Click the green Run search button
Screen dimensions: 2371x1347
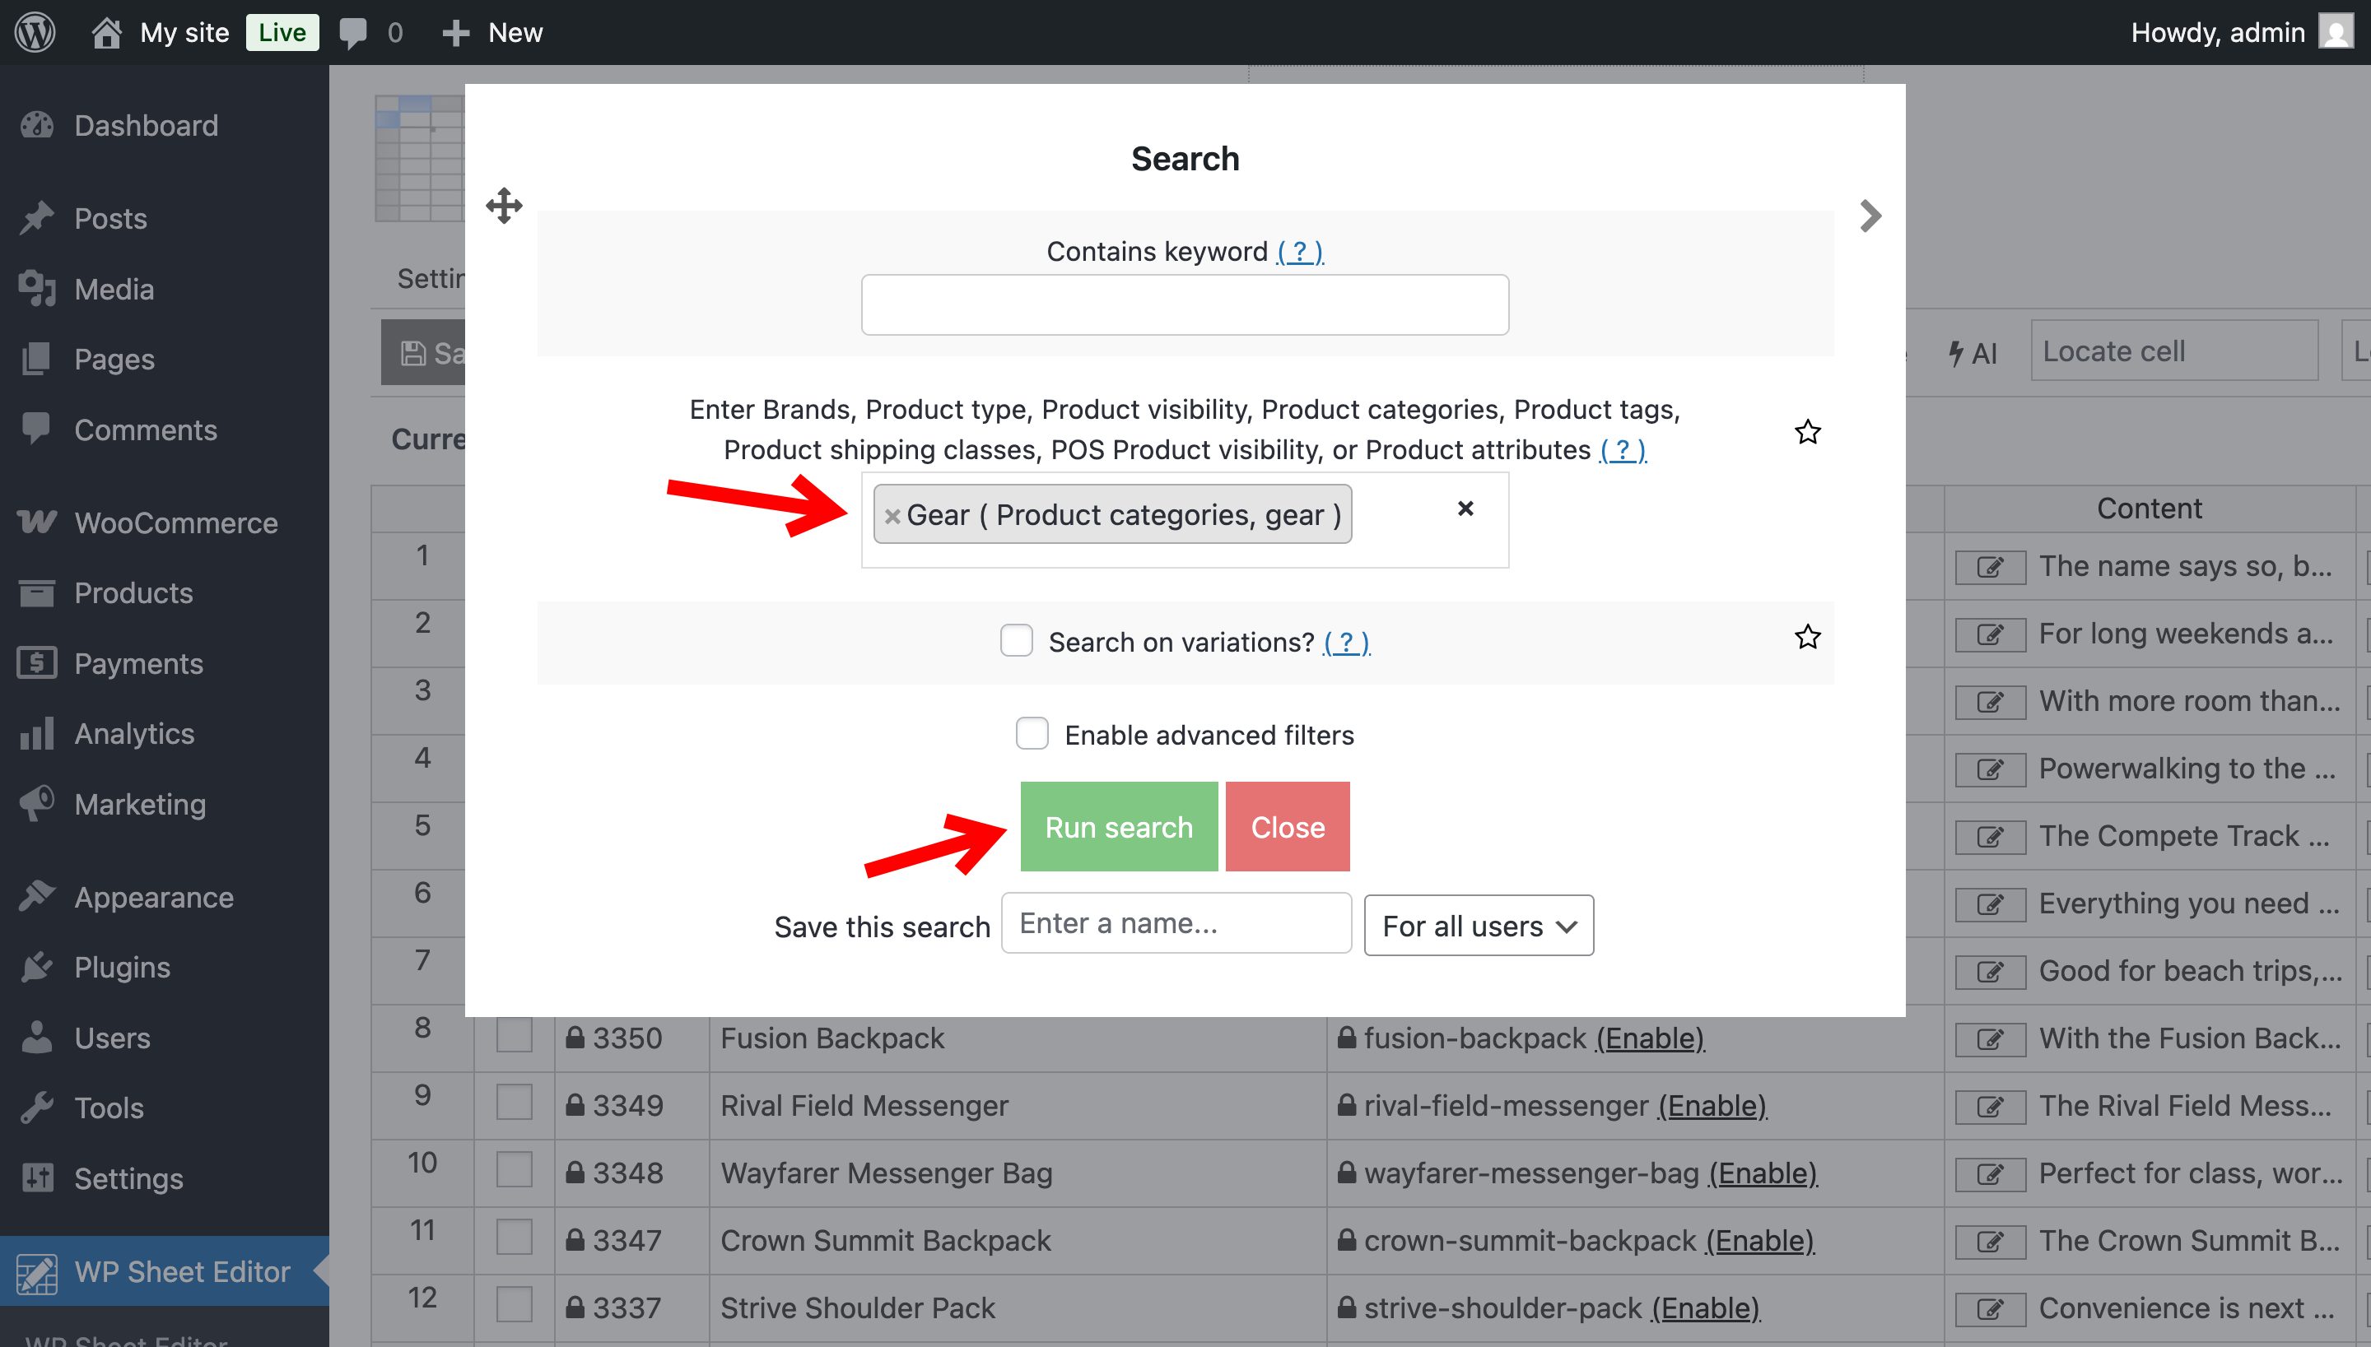(x=1118, y=826)
